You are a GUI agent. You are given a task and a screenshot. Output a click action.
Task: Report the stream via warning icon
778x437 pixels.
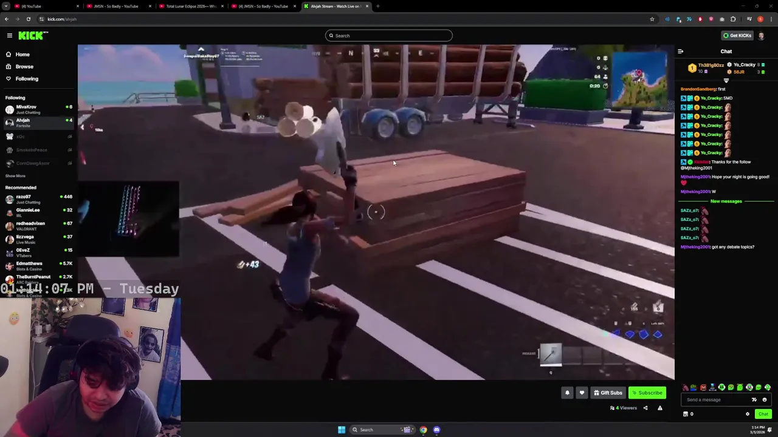659,408
